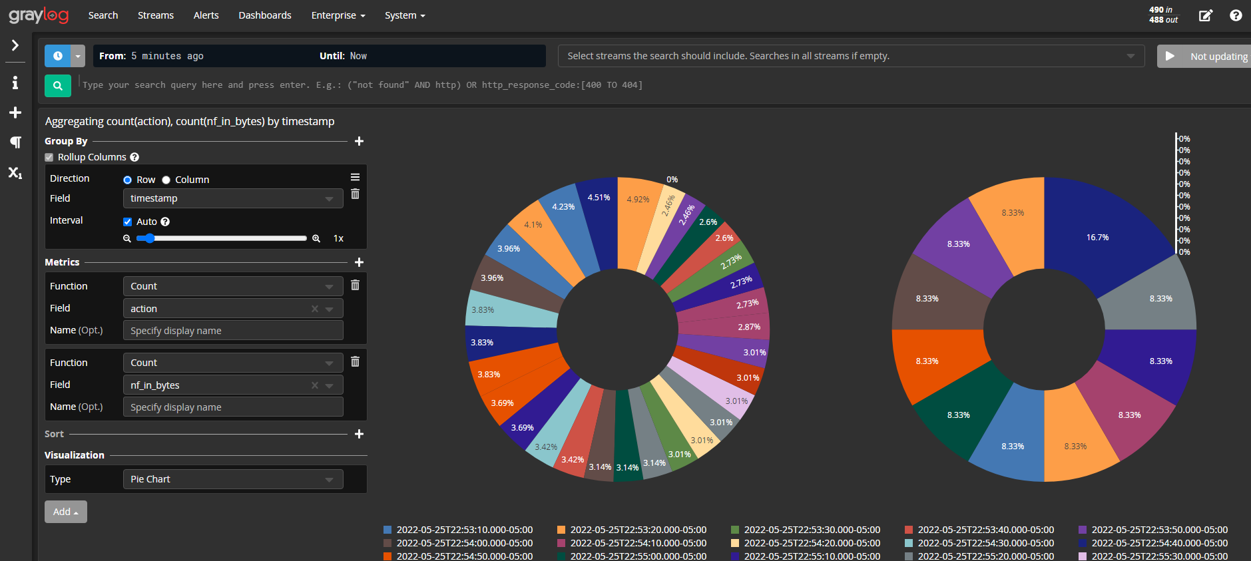Toggle the Rollup Columns checkbox
Image resolution: width=1251 pixels, height=561 pixels.
pos(49,158)
